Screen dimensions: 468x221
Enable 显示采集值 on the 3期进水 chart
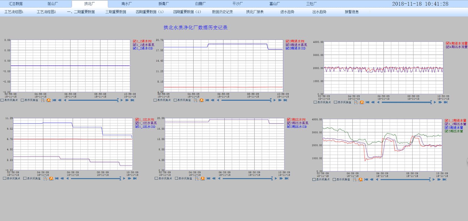(x=175, y=100)
